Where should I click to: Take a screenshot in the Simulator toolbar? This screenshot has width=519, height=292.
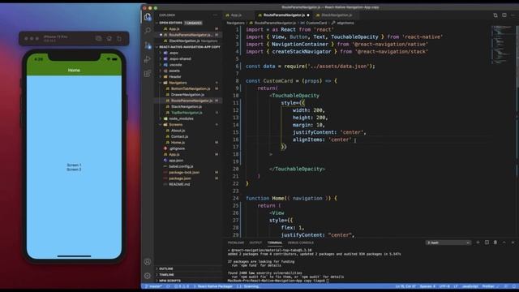(x=99, y=38)
